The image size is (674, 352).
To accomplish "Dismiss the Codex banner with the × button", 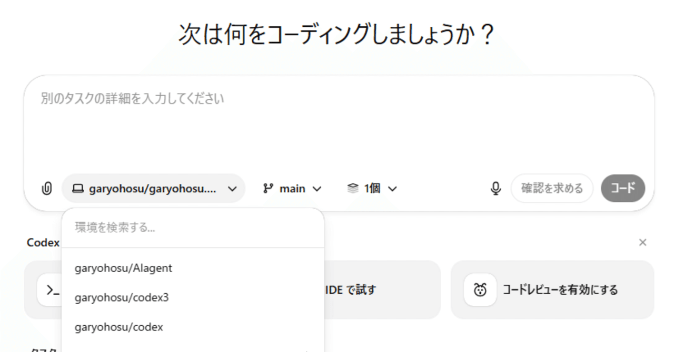I will 643,242.
